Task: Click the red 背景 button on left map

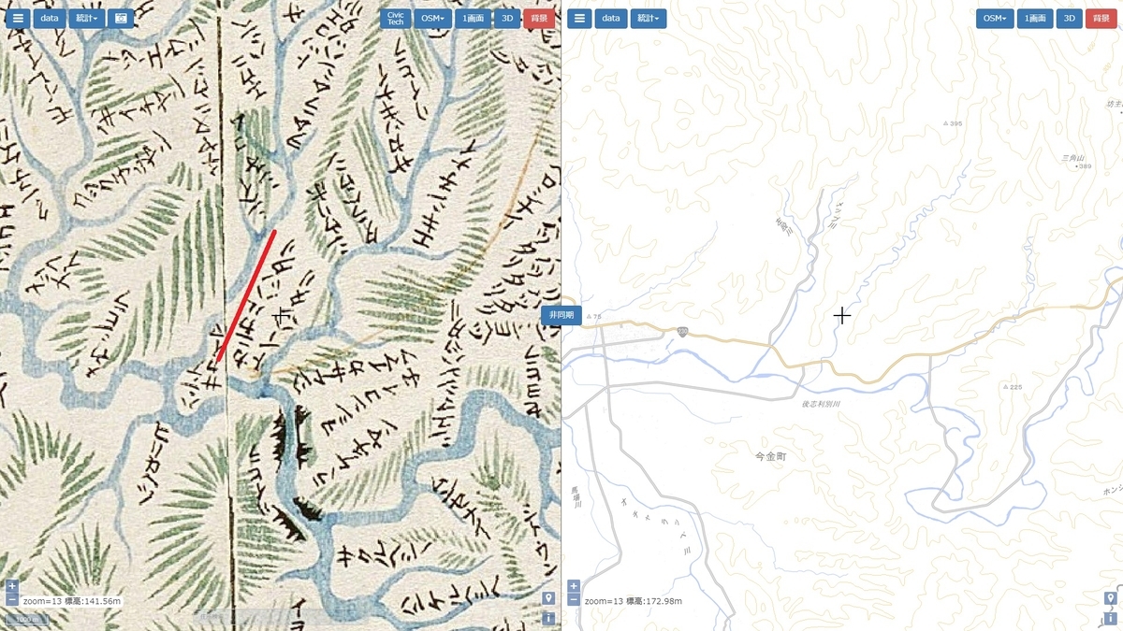Action: click(x=539, y=18)
